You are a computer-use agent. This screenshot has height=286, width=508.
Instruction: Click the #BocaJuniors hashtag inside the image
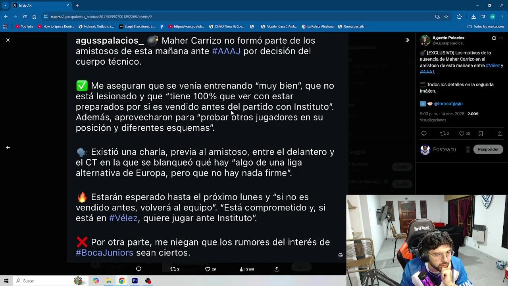point(104,253)
